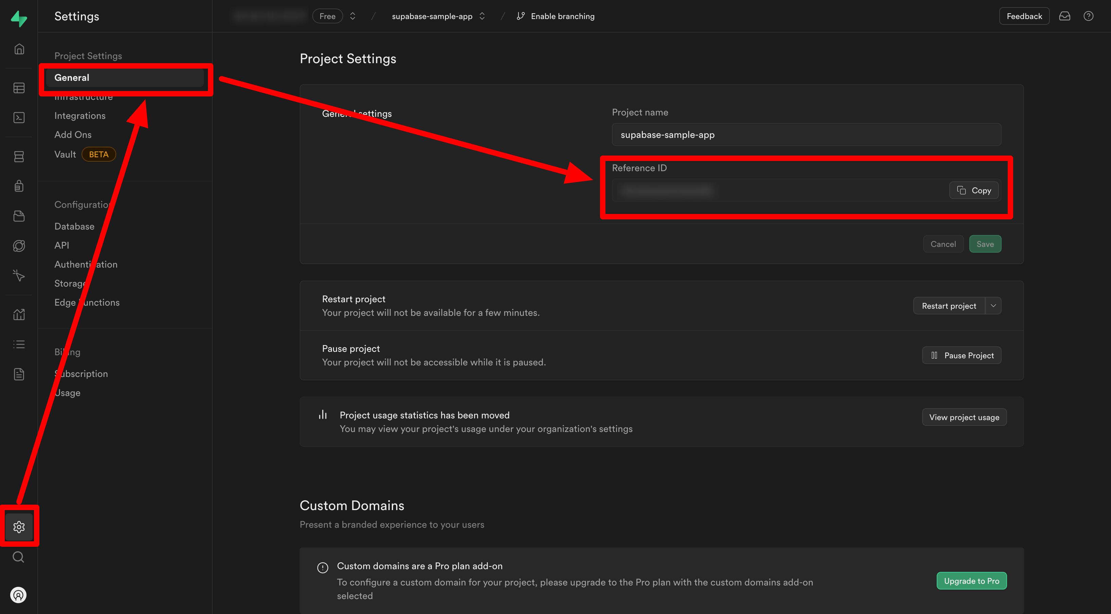
Task: Select General in Project Settings menu
Action: pos(125,78)
